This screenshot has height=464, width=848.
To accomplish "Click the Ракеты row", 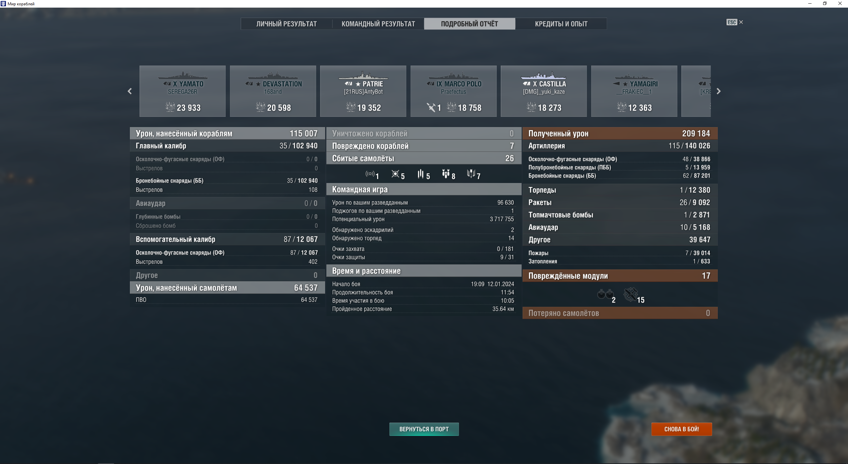I will (620, 202).
